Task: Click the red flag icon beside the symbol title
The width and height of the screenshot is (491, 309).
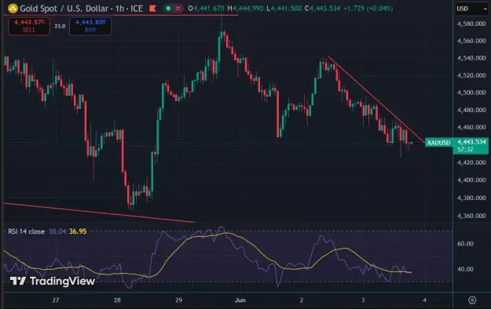Action: pyautogui.click(x=152, y=9)
